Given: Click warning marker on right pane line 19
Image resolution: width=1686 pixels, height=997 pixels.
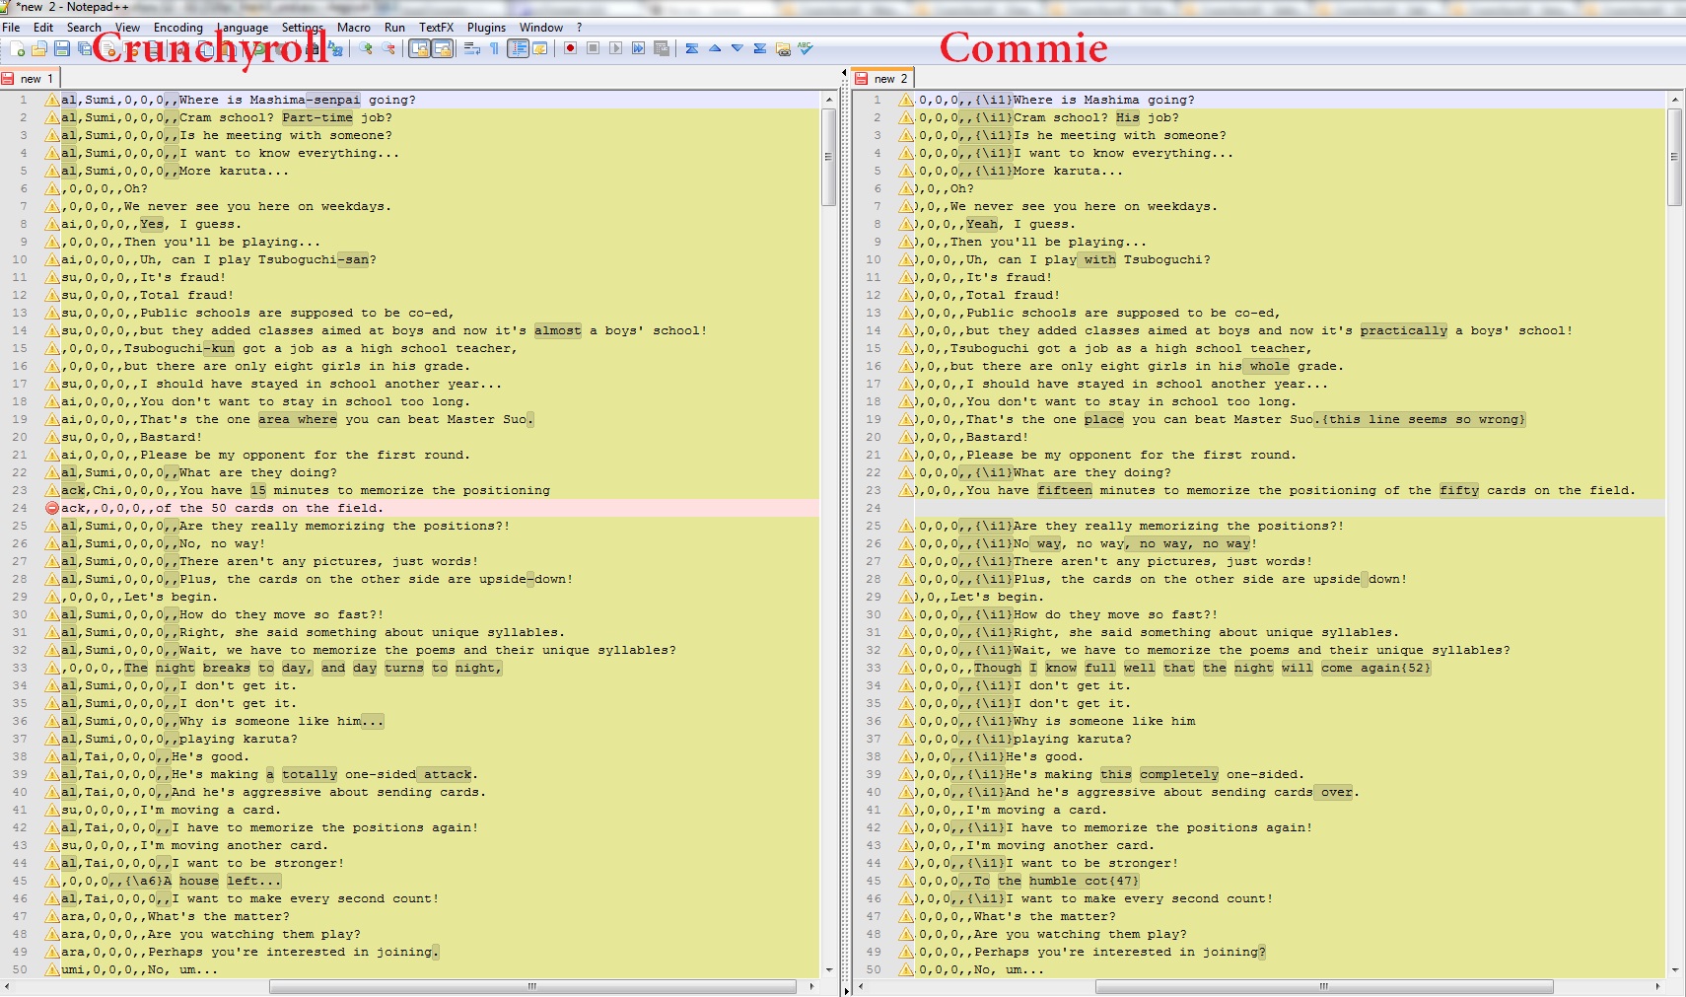Looking at the screenshot, I should 906,419.
